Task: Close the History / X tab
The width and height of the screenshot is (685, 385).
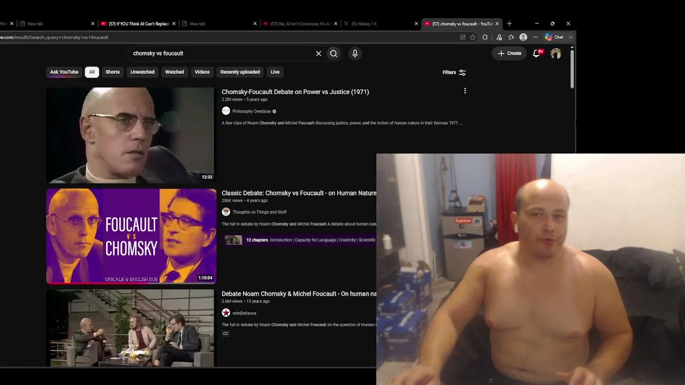Action: click(416, 24)
